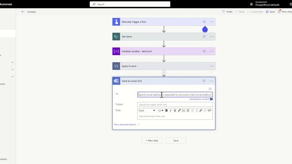Image resolution: width=292 pixels, height=164 pixels.
Task: Open help for Send an email (V2)
Action: coord(204,81)
